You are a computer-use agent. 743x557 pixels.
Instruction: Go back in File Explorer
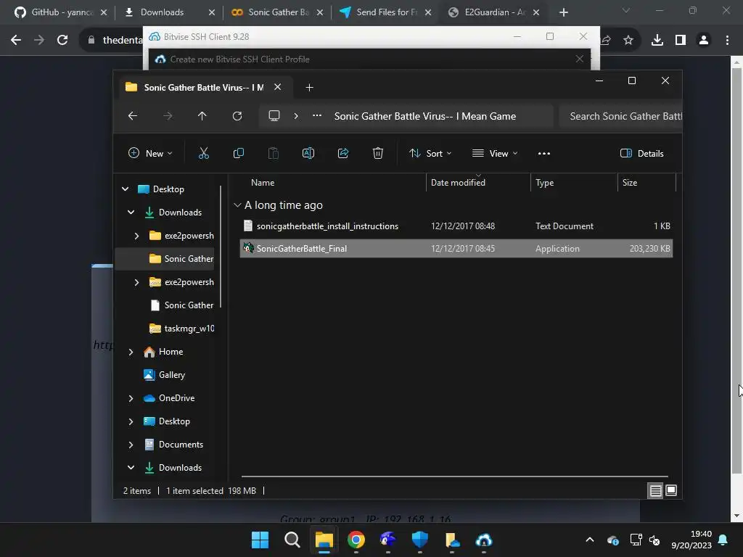click(x=133, y=116)
